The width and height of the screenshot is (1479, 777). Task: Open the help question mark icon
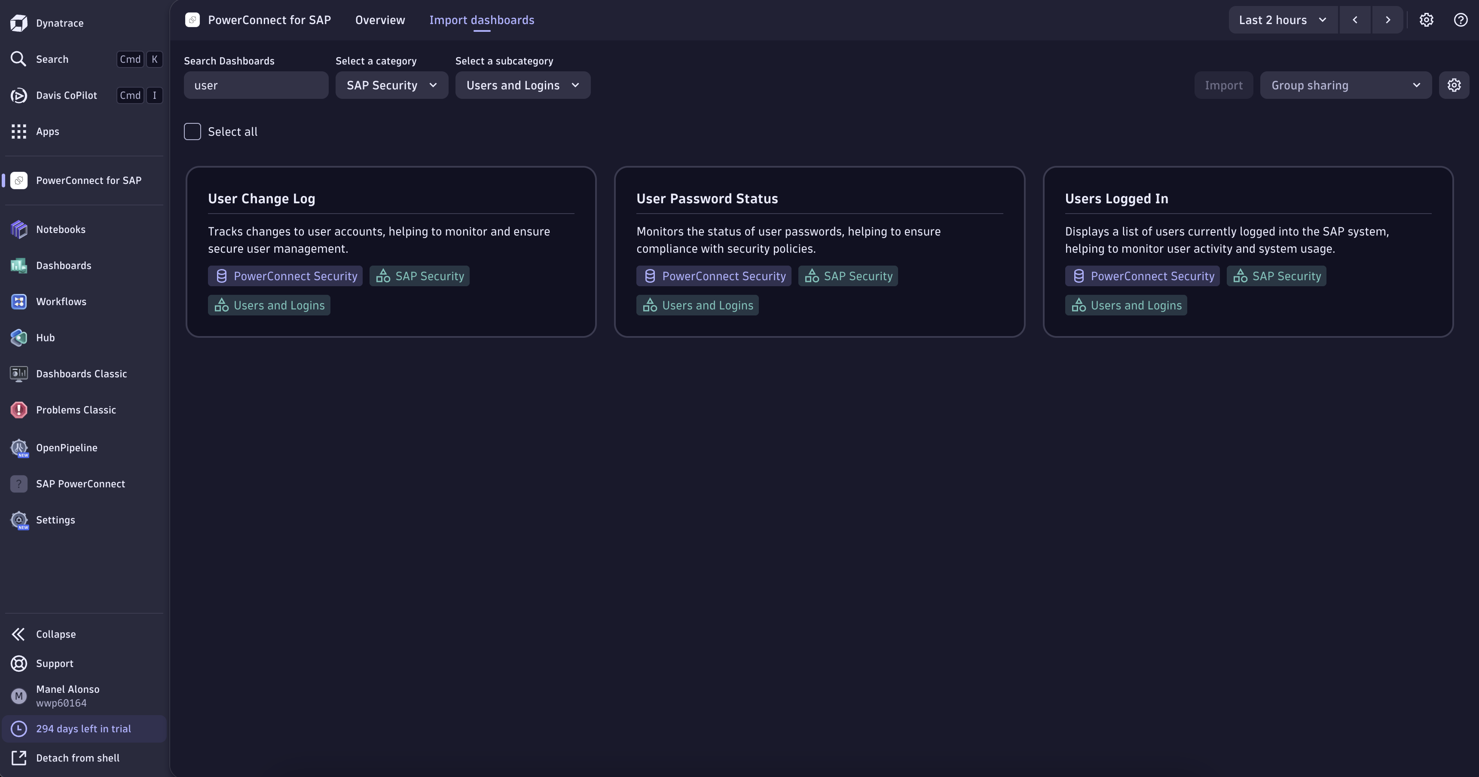(x=1461, y=19)
